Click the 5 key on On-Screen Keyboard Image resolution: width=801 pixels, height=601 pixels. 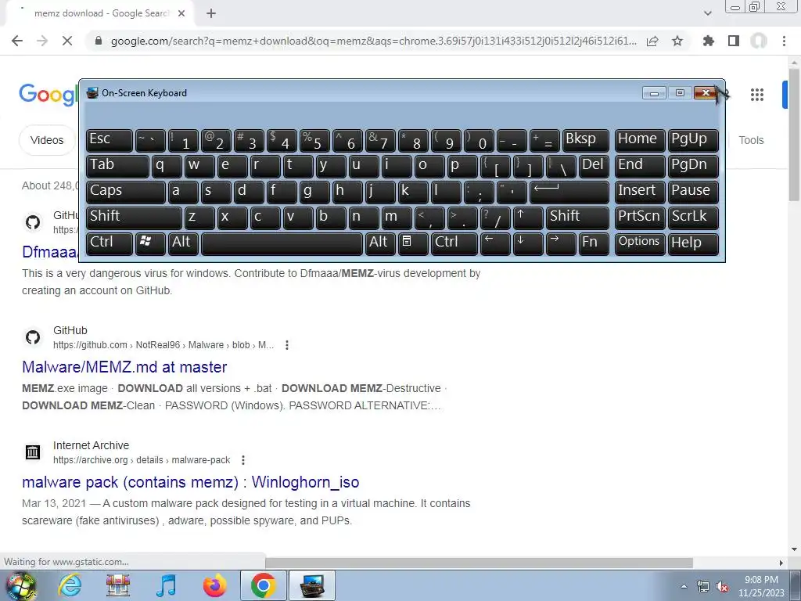(x=314, y=140)
